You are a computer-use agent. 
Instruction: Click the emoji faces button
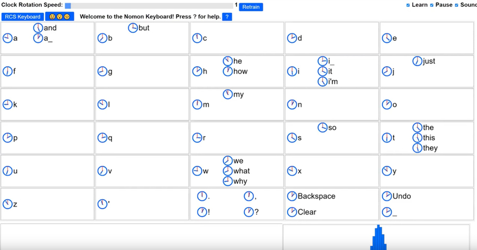(x=59, y=16)
